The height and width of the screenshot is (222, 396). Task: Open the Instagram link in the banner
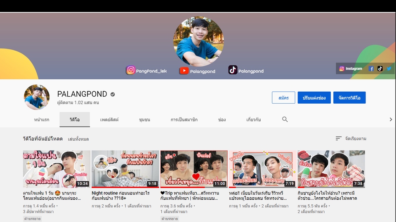pos(351,69)
